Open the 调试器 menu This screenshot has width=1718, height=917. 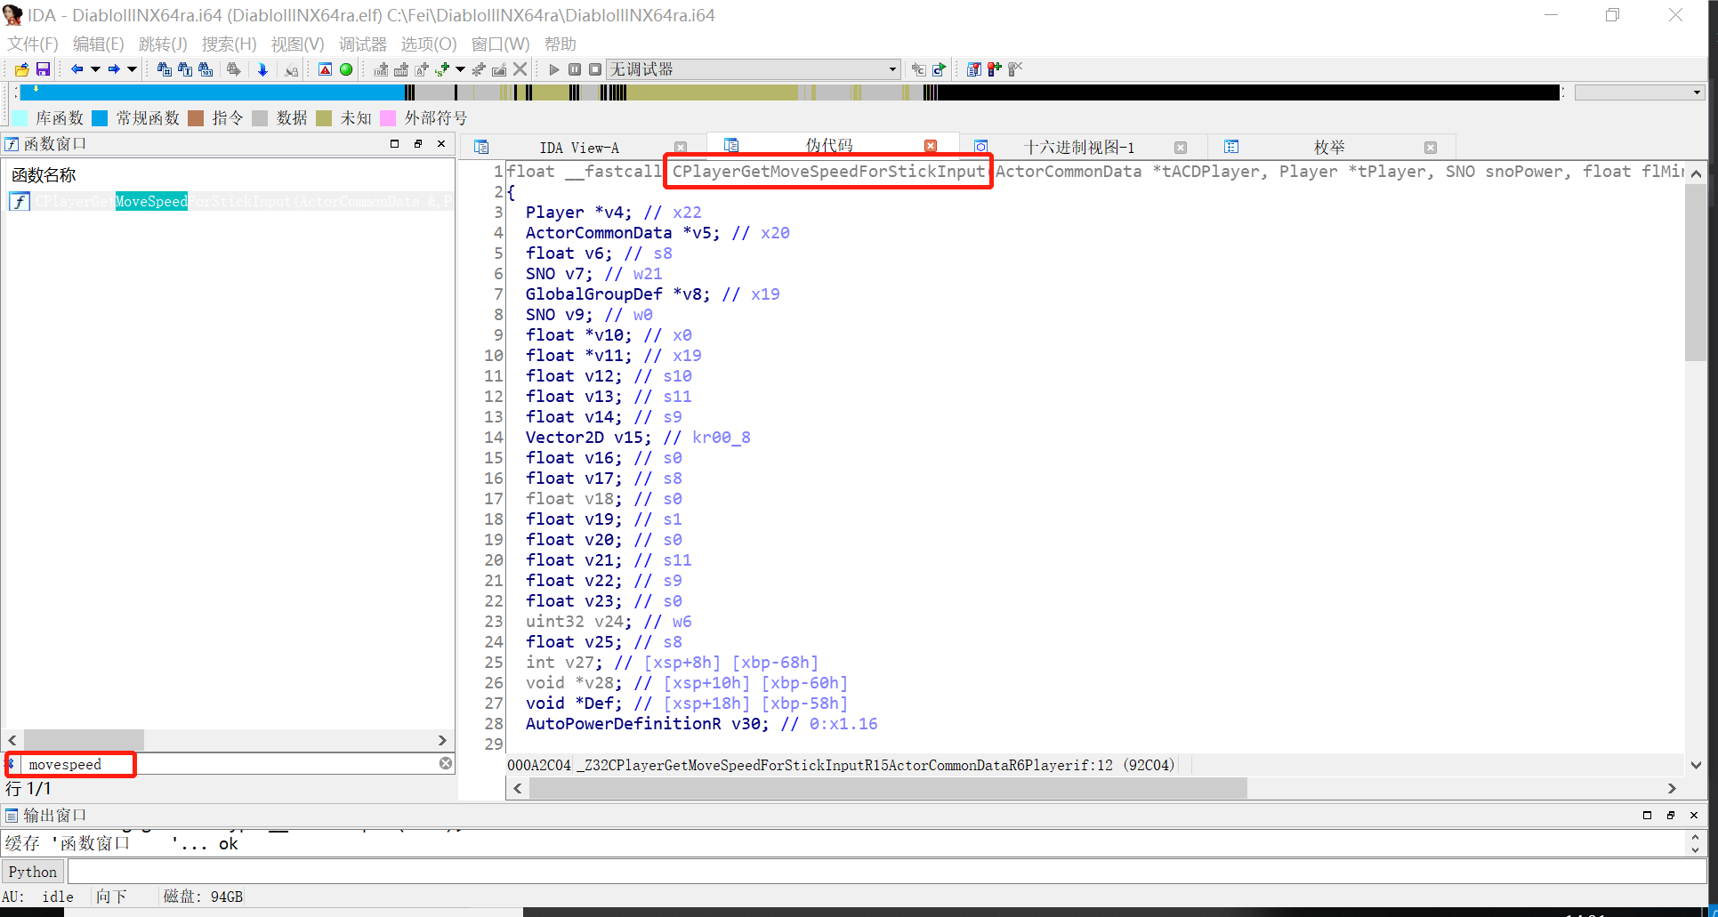point(363,44)
